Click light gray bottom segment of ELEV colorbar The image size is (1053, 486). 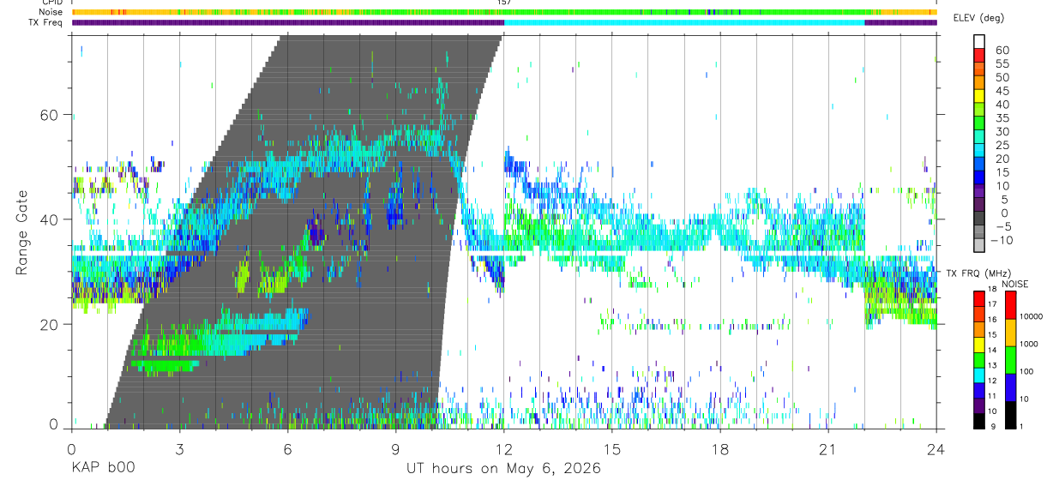click(x=978, y=246)
